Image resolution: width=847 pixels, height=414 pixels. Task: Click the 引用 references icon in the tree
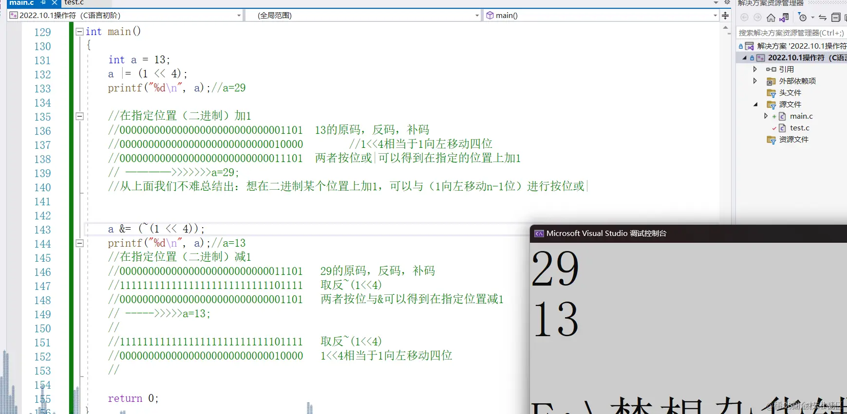coord(771,70)
